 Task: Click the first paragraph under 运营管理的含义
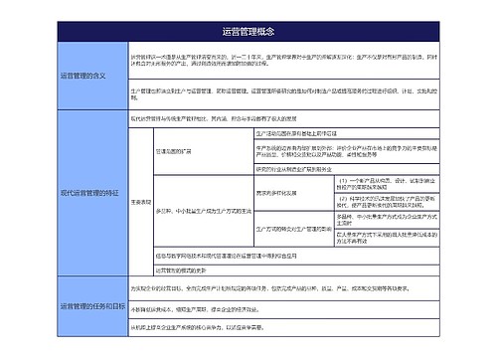point(284,61)
